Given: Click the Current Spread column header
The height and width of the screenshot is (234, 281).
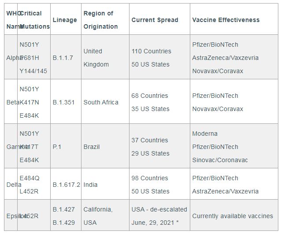Looking at the screenshot, I should pos(155,20).
